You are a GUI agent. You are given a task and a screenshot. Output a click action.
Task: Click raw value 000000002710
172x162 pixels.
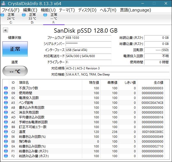point(152,146)
